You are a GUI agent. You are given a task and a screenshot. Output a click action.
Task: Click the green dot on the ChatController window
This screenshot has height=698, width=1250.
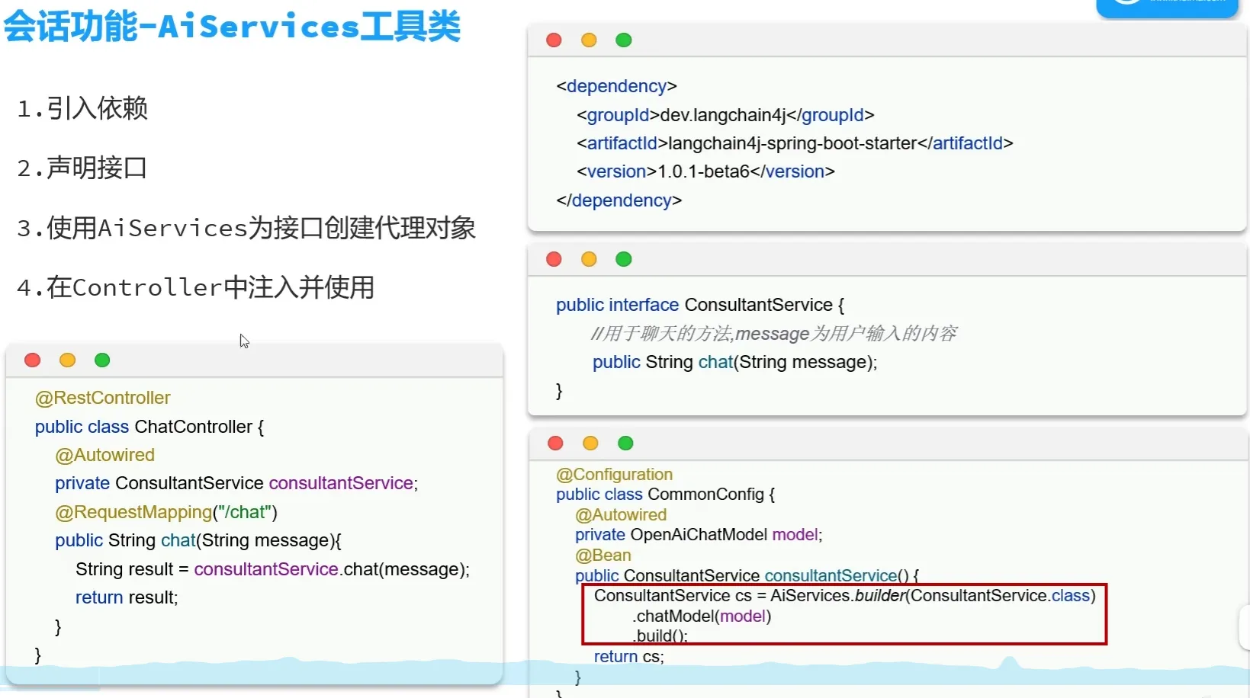[102, 360]
